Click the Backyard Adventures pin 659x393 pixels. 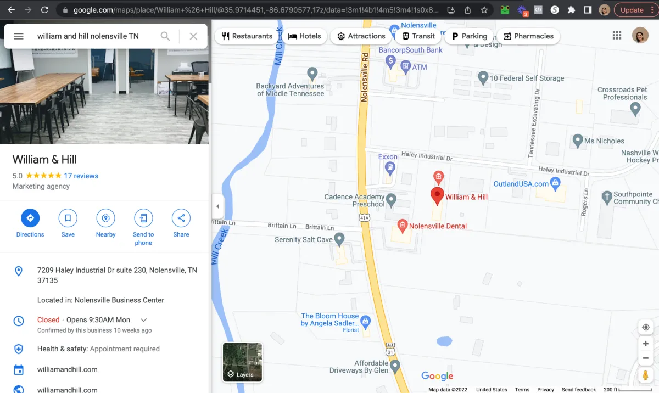click(312, 73)
